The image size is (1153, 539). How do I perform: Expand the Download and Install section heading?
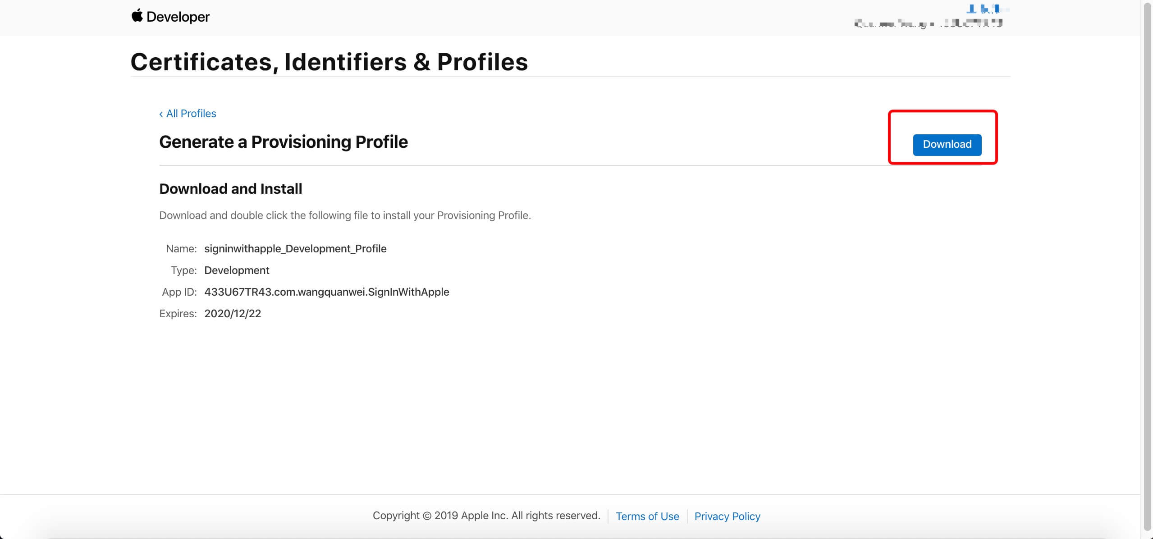(230, 188)
